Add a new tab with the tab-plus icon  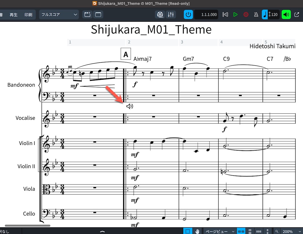pos(87,14)
